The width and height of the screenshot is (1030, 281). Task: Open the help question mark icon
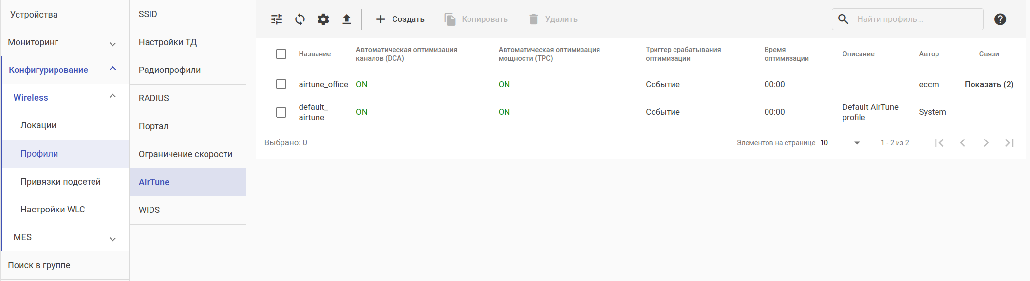pos(1000,19)
